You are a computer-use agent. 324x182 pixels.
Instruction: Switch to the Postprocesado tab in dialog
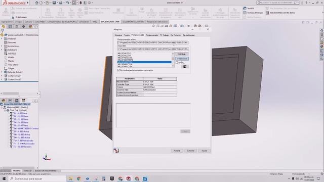(152, 35)
